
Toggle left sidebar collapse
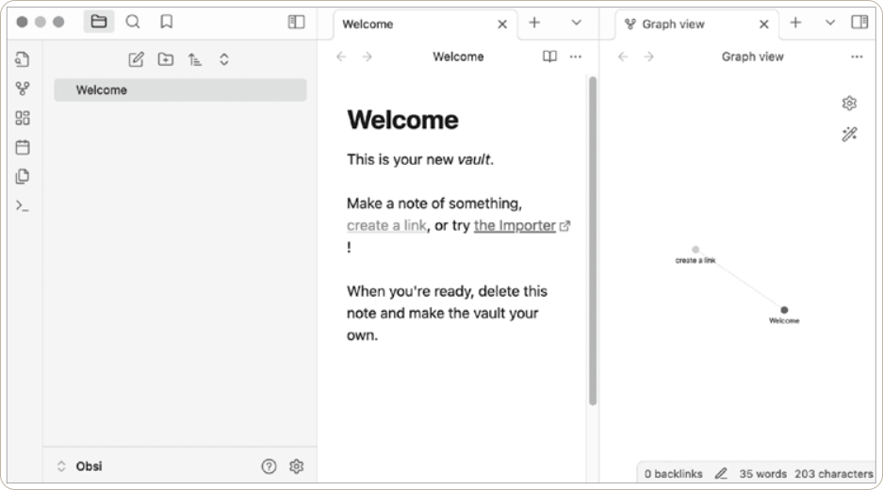click(296, 22)
